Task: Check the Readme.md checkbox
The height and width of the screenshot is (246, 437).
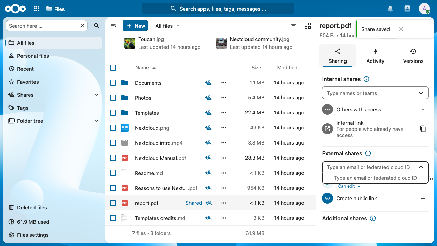Action: [x=113, y=173]
